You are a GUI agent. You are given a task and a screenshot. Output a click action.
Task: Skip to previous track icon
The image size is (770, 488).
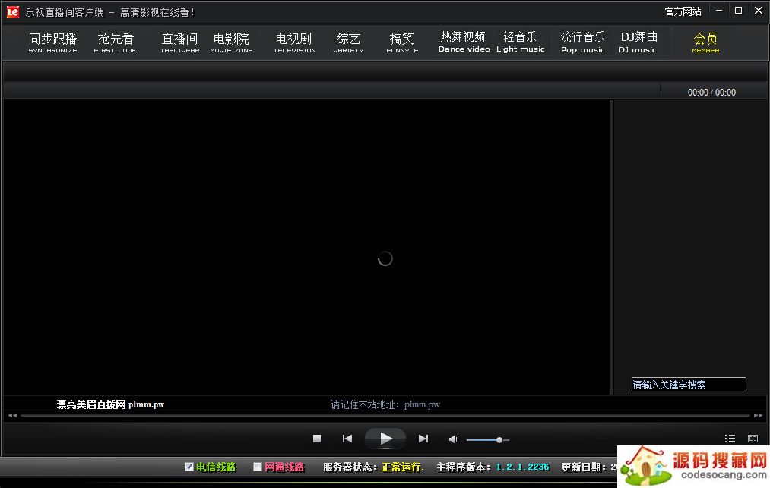coord(347,439)
